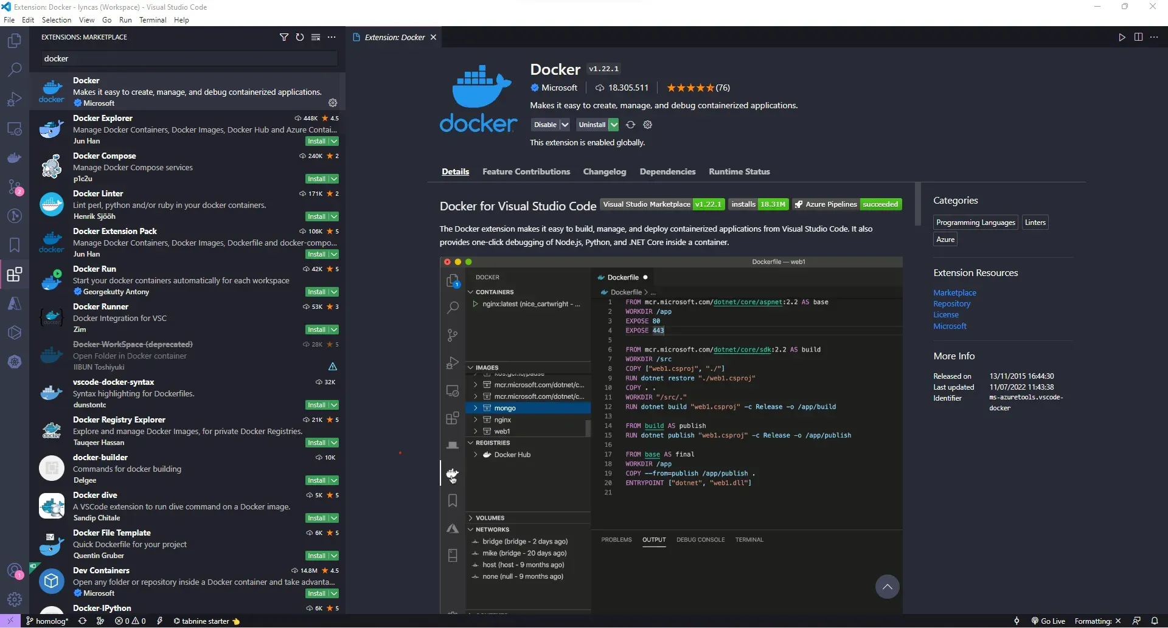The width and height of the screenshot is (1168, 628).
Task: Filter extensions with funnel icon
Action: pyautogui.click(x=283, y=37)
